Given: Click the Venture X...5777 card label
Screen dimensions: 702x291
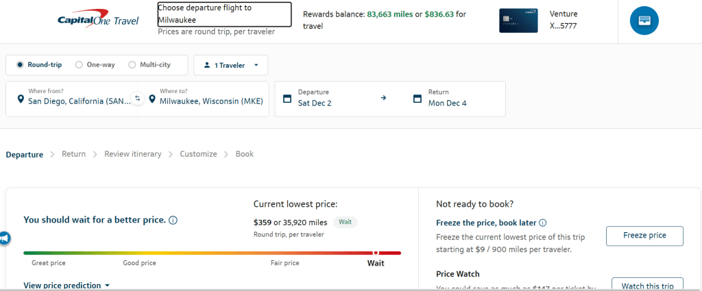Looking at the screenshot, I should click(564, 20).
